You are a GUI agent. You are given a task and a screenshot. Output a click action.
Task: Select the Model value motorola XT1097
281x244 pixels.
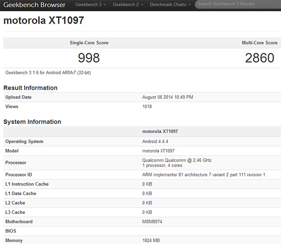[x=158, y=151]
